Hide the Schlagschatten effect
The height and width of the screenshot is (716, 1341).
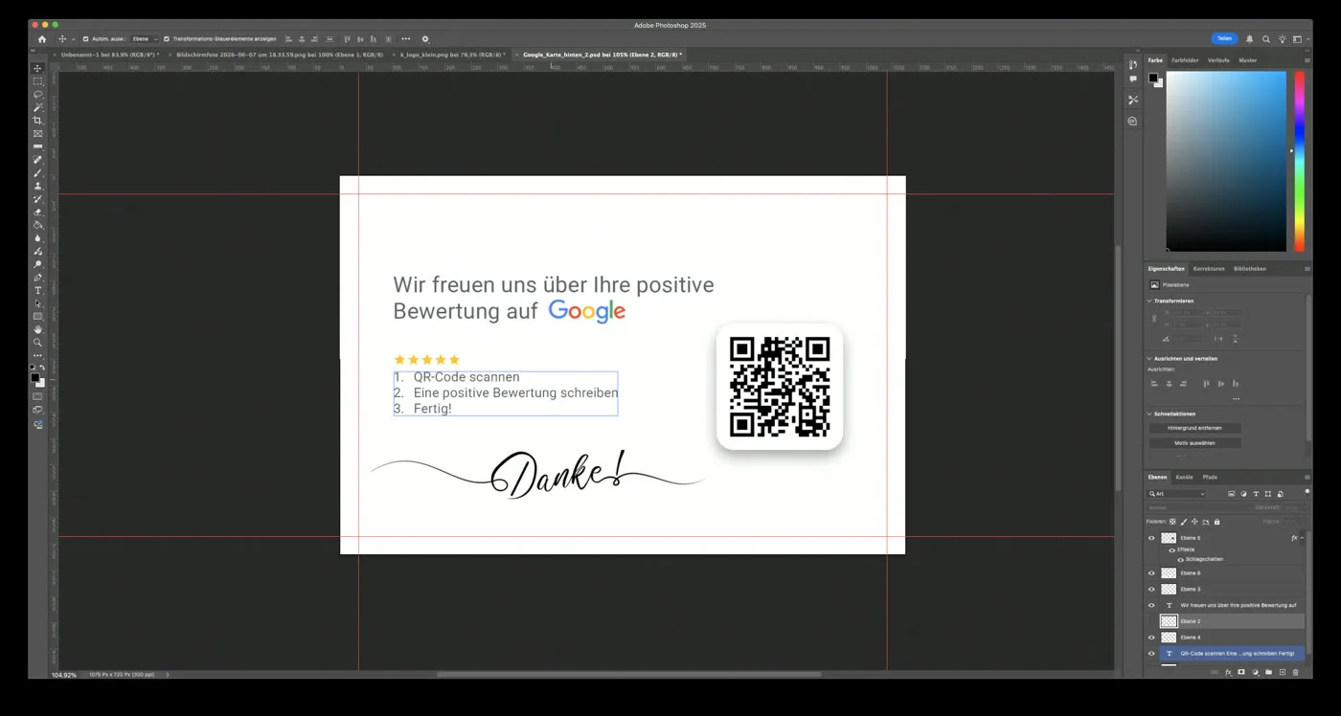pos(1180,559)
